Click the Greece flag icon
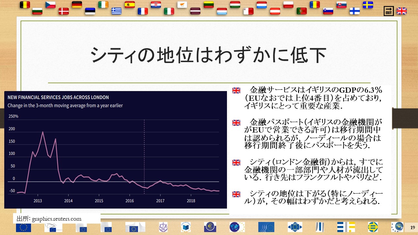This screenshot has width=418, height=235. pos(116,11)
